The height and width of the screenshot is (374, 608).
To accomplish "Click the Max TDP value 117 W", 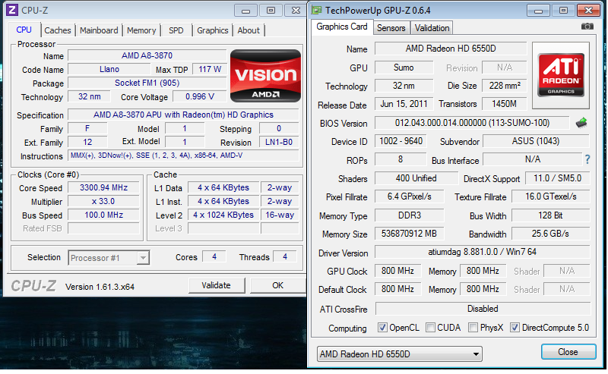I will pyautogui.click(x=210, y=69).
